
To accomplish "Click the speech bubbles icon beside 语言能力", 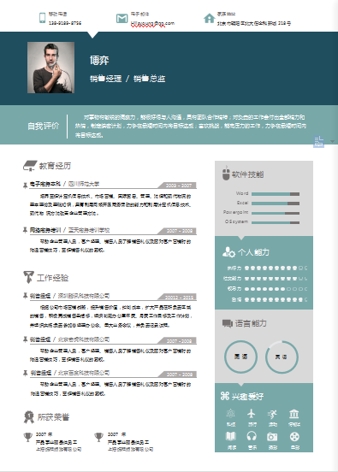I will click(x=228, y=323).
